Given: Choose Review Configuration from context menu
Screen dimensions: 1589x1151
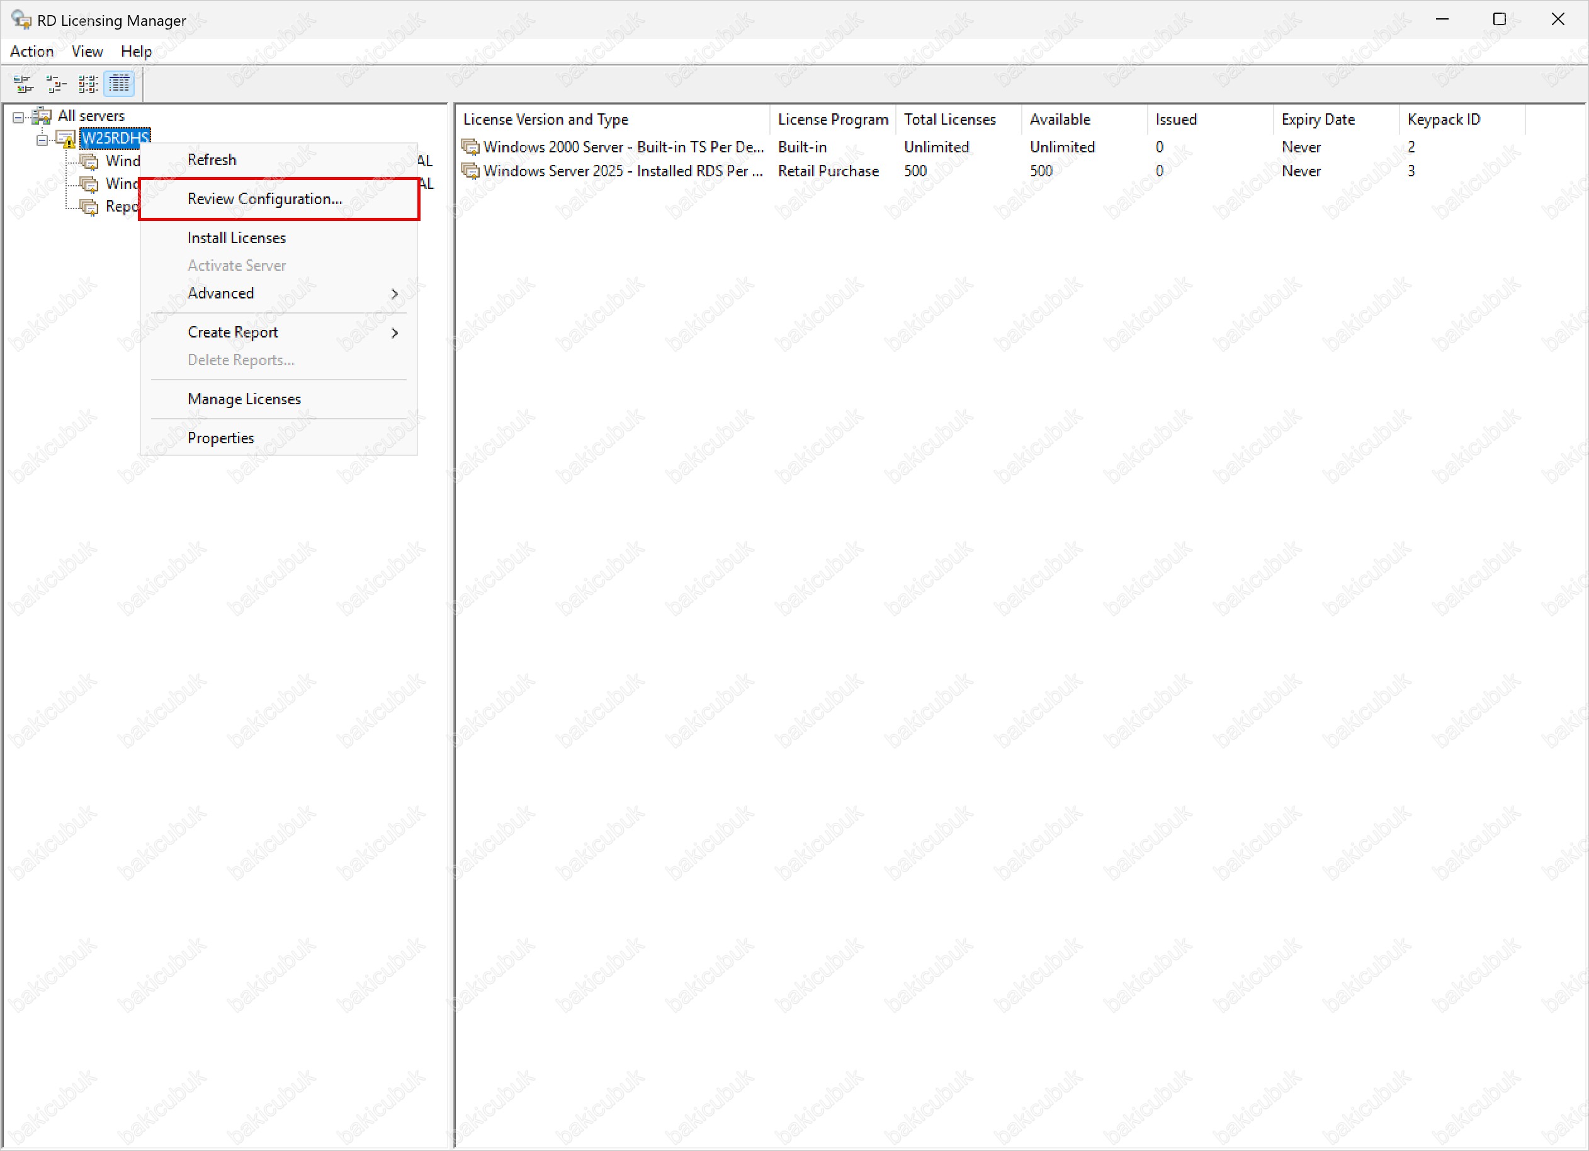Looking at the screenshot, I should [x=265, y=199].
